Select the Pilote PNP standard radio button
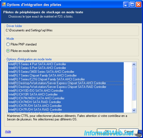The image size is (143, 138). (8, 44)
